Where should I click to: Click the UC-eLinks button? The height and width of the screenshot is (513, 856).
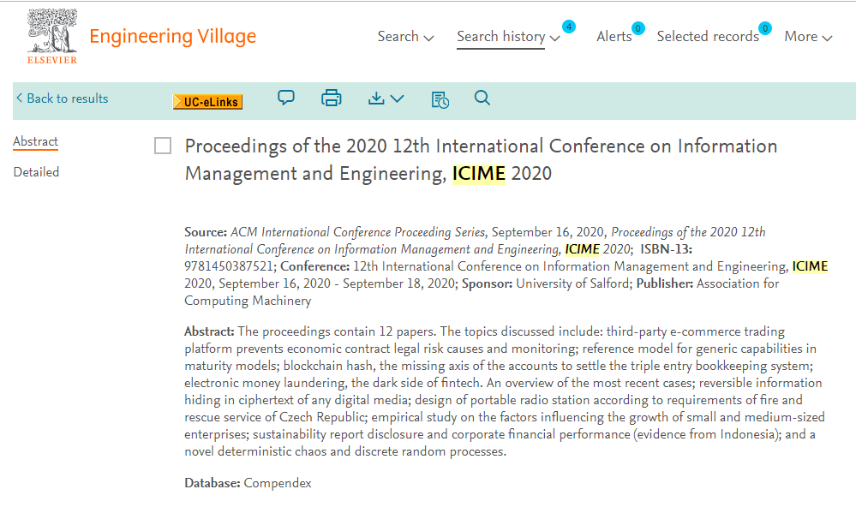pos(207,102)
